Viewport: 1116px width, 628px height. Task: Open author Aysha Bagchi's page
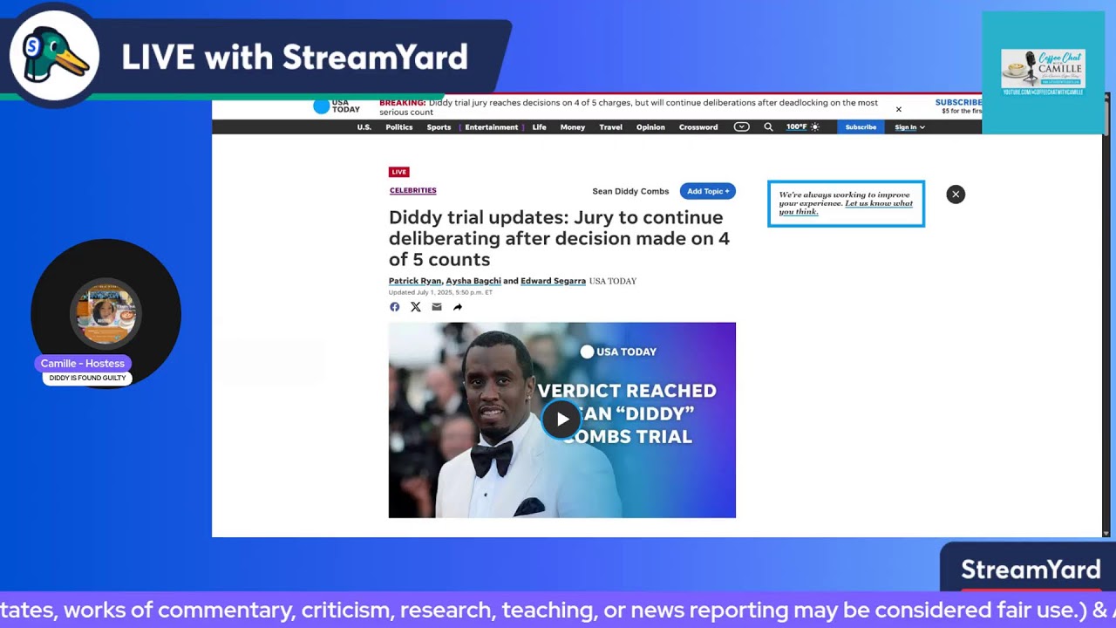point(473,281)
